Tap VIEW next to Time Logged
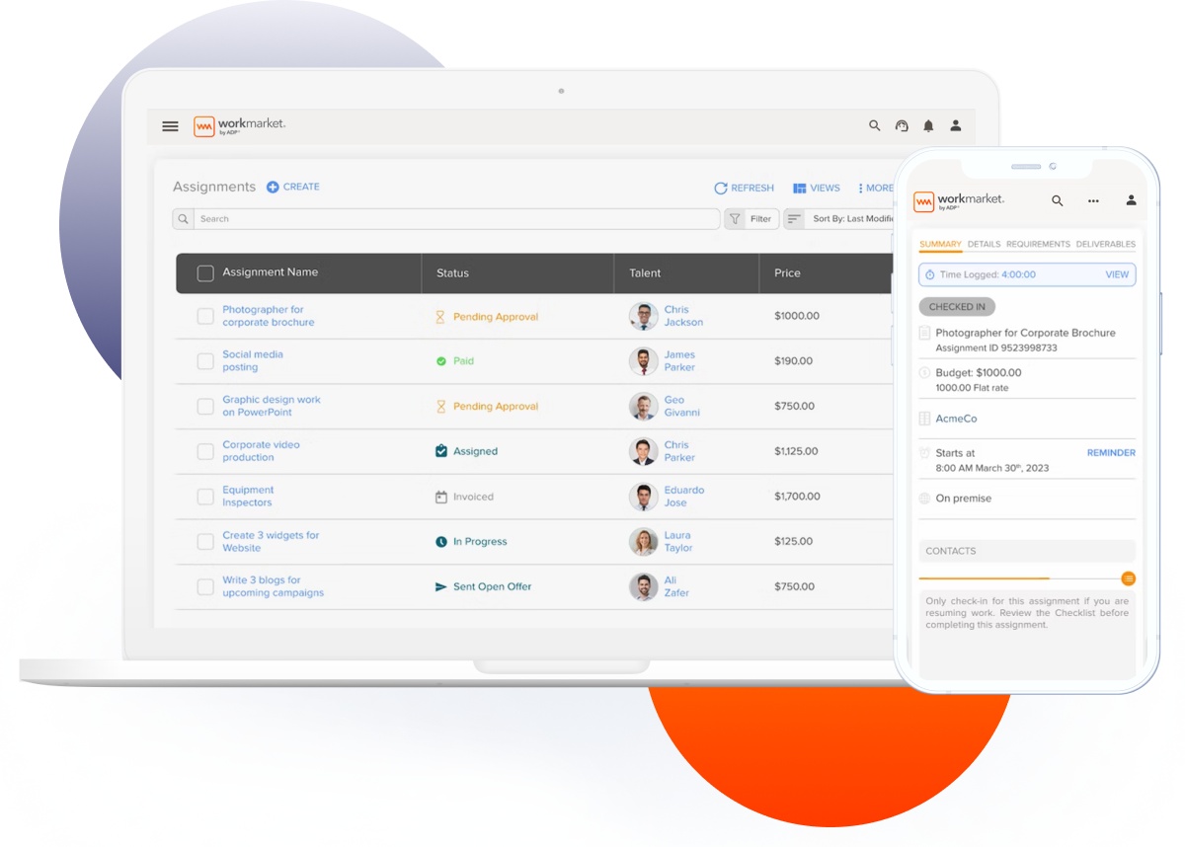 [1117, 274]
